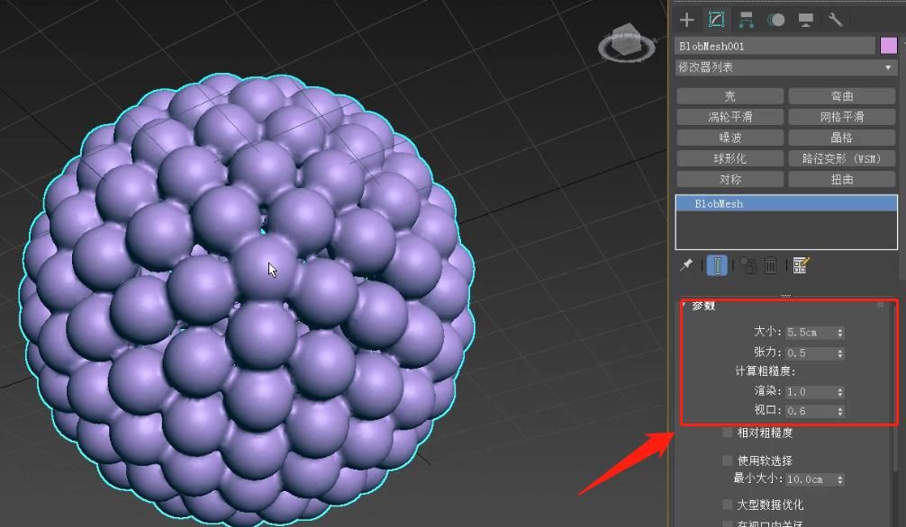
Task: Expand the 修改器列表 dropdown
Action: pos(786,67)
